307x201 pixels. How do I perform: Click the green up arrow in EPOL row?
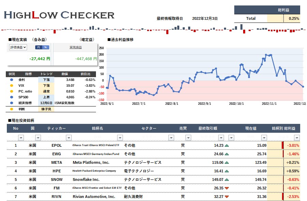[x=227, y=145]
